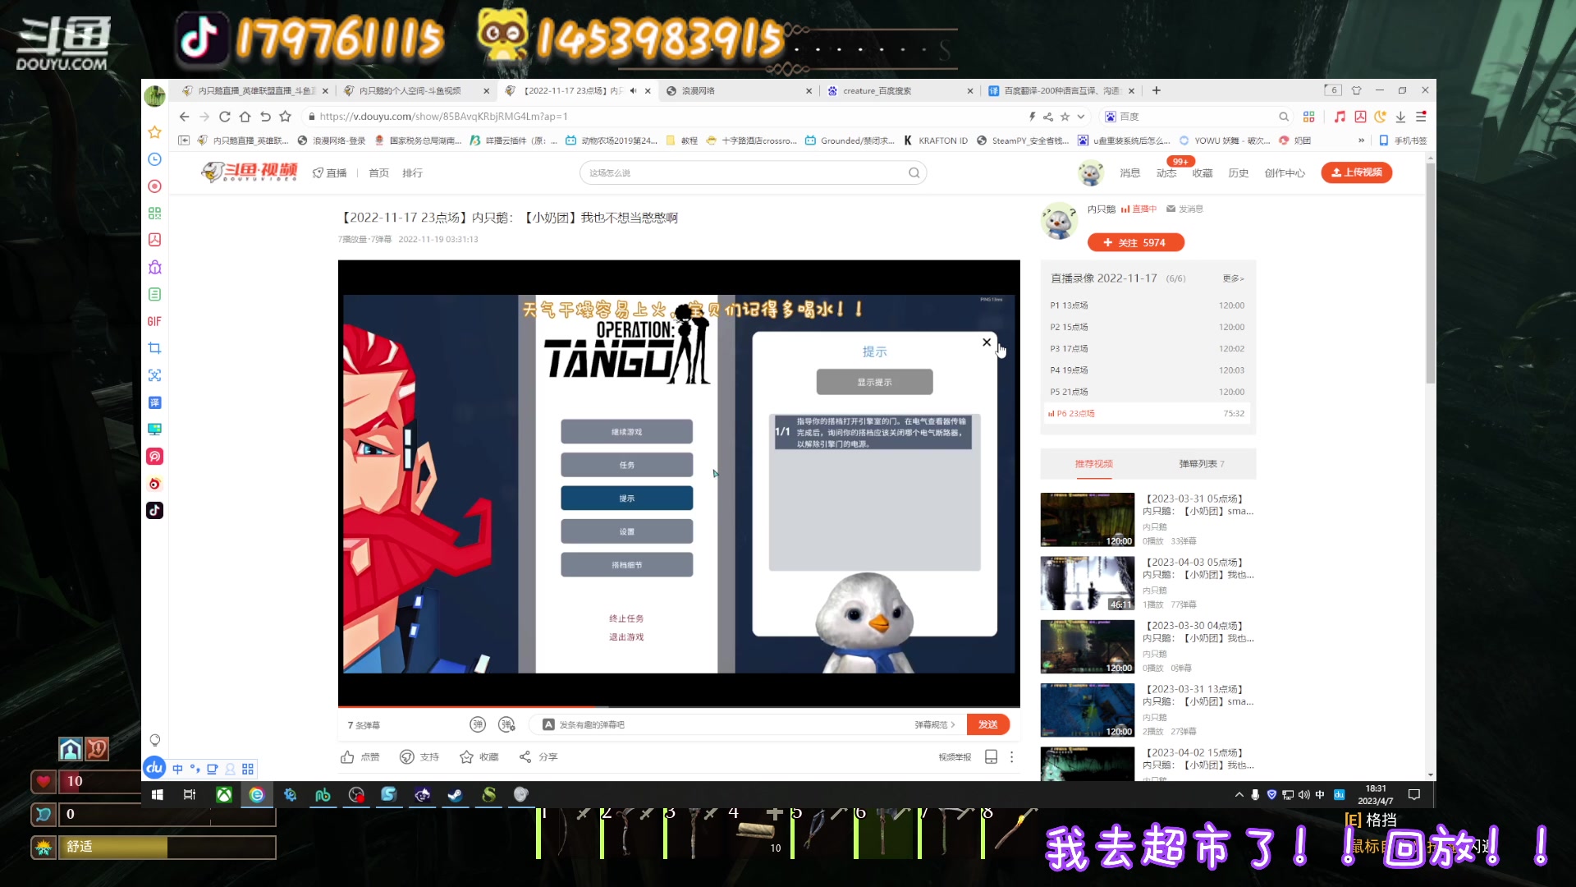Open the mobile watch phone icon
The image size is (1576, 887).
click(991, 757)
